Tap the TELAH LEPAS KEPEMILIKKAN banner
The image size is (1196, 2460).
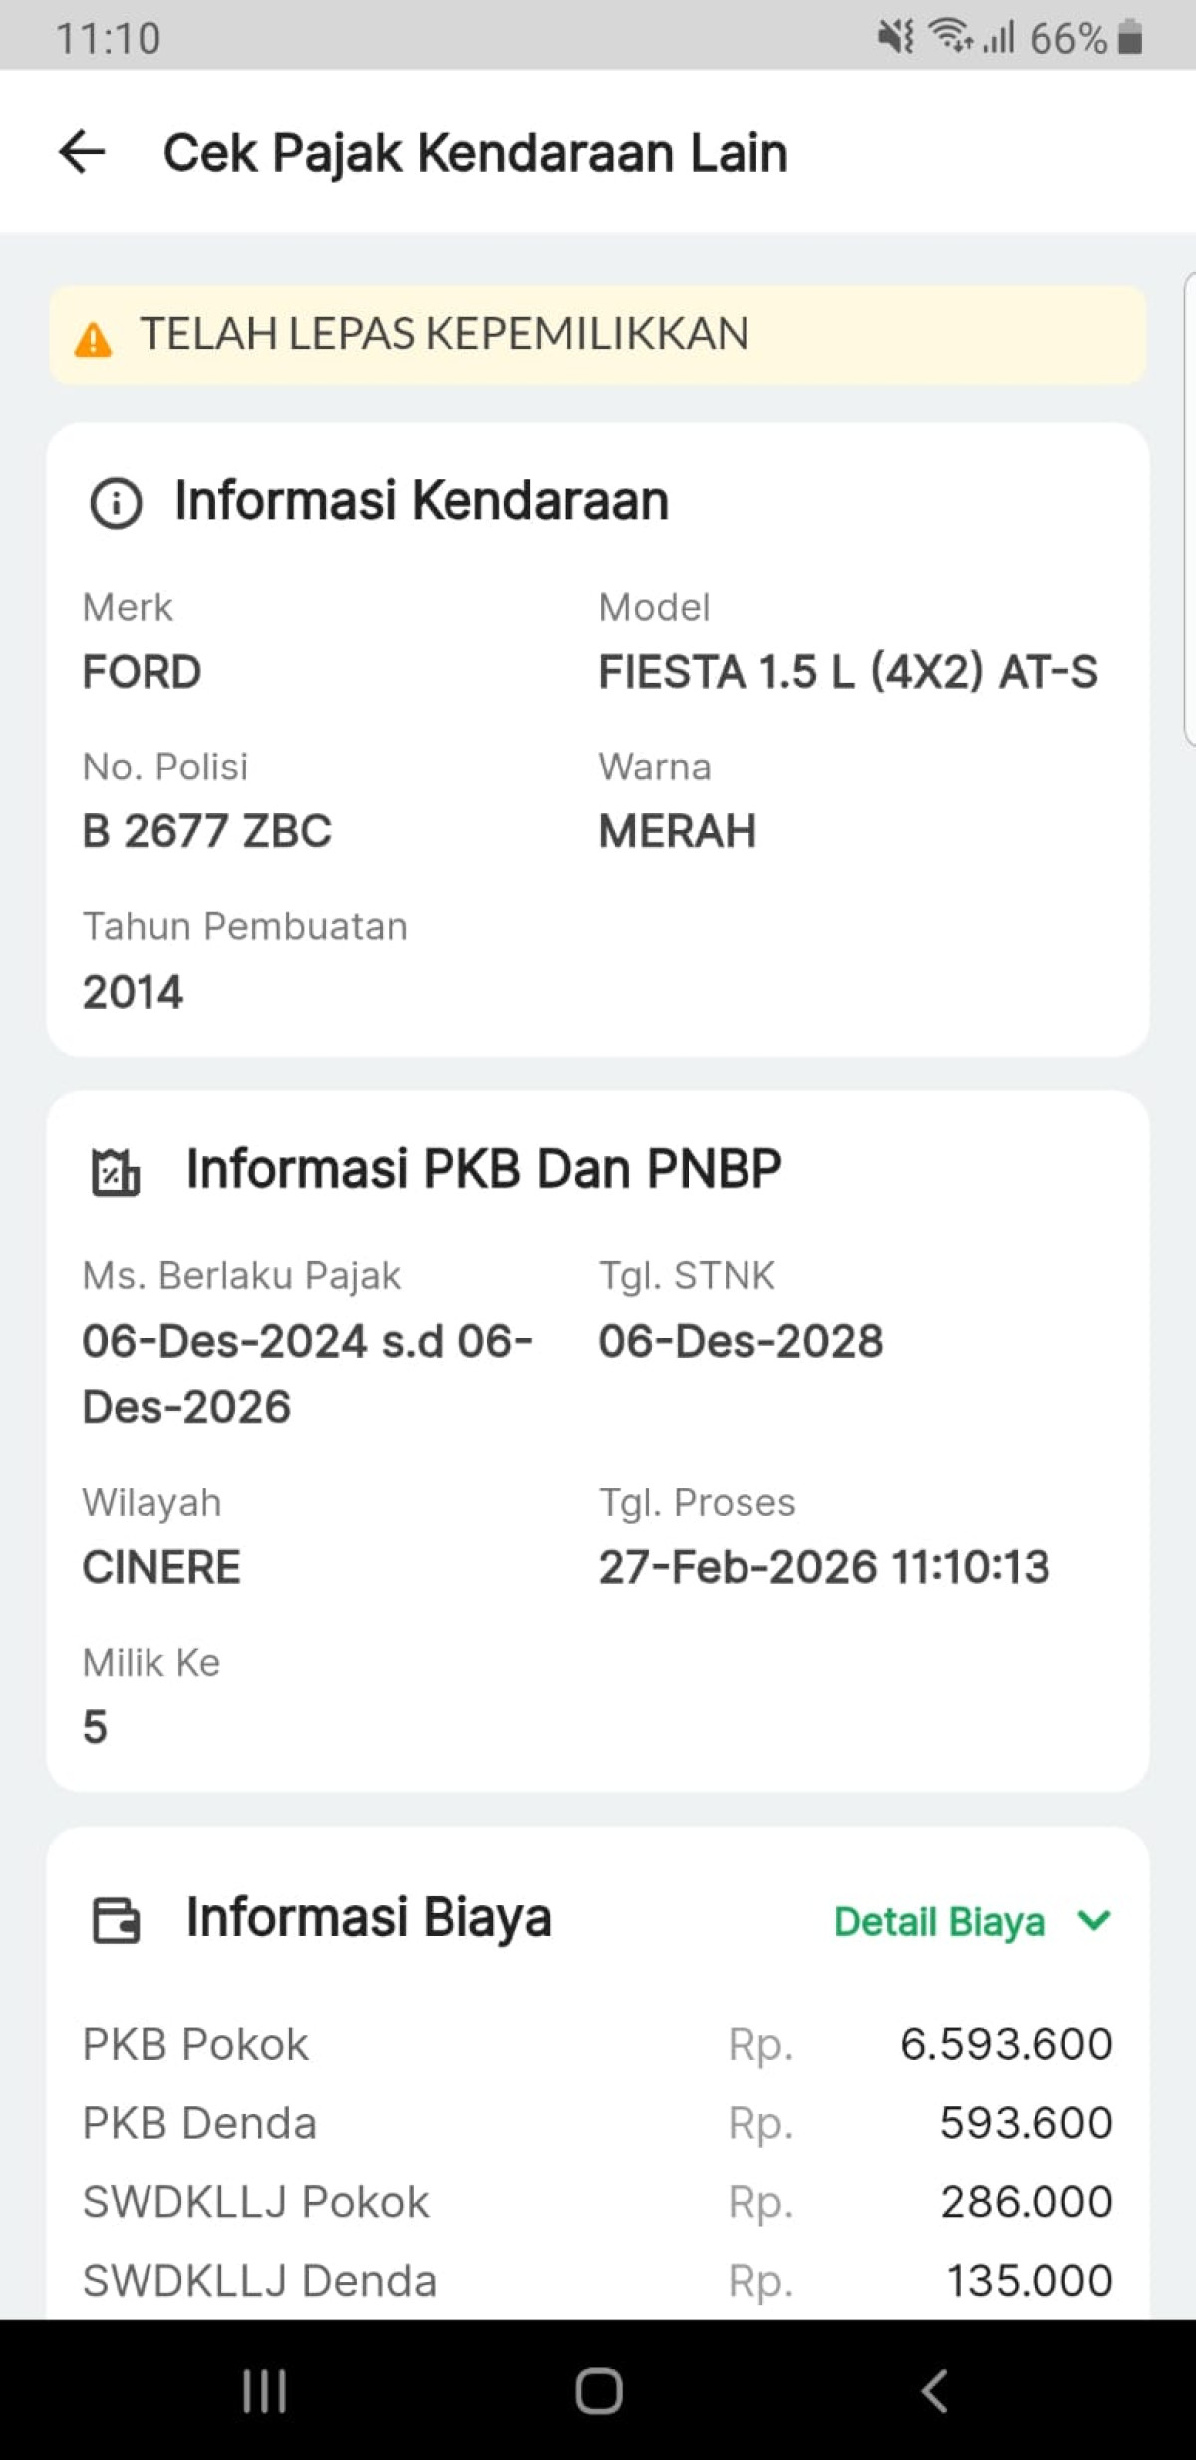(x=598, y=335)
